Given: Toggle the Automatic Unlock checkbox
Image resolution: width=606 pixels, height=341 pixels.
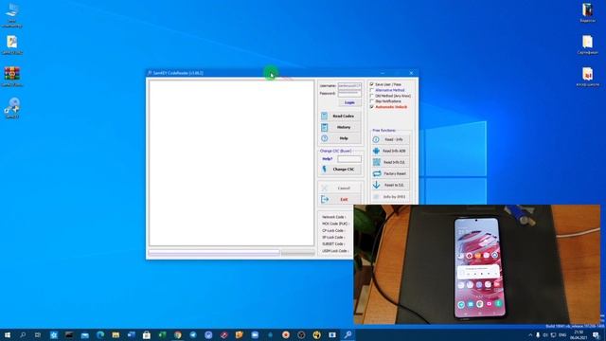Looking at the screenshot, I should 372,107.
